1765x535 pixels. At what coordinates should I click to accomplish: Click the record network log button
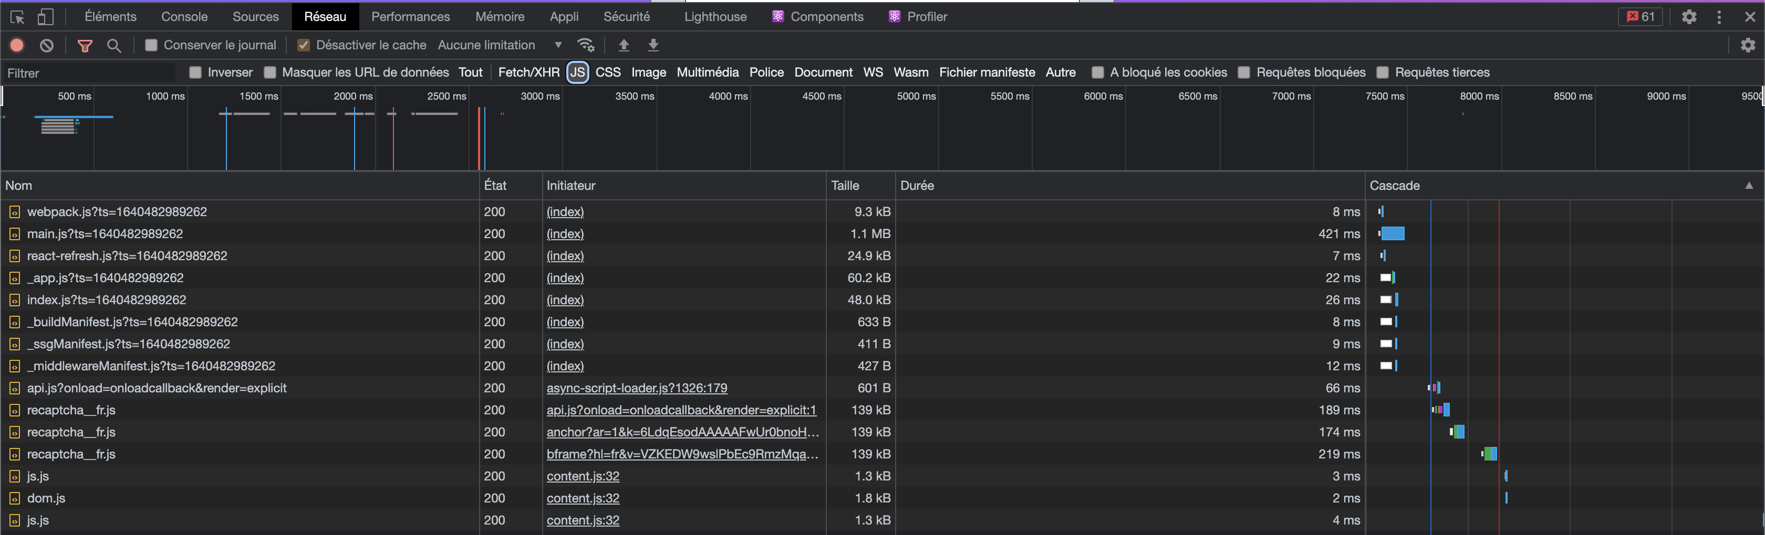point(17,45)
